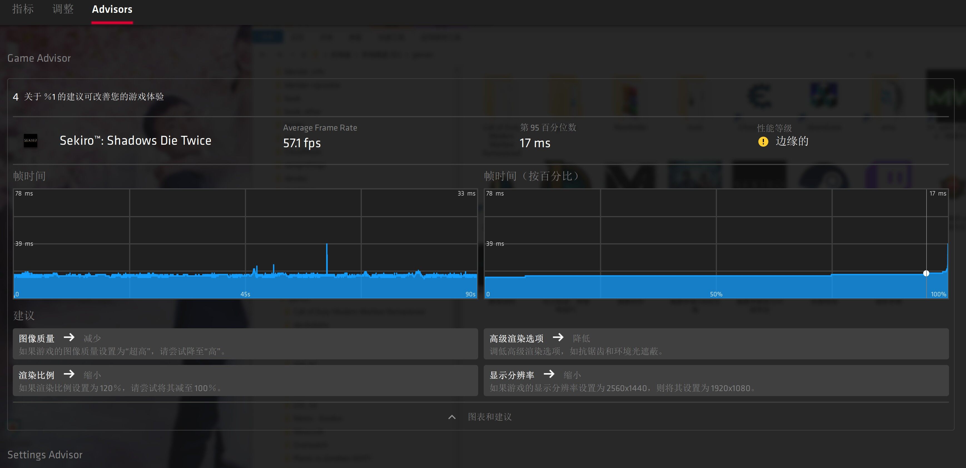The image size is (966, 468).
Task: Click the 图表和建议 label
Action: point(489,417)
